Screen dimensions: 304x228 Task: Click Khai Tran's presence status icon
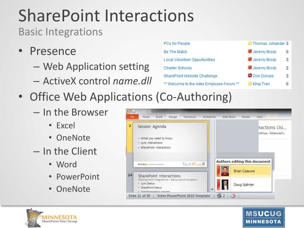pyautogui.click(x=250, y=84)
